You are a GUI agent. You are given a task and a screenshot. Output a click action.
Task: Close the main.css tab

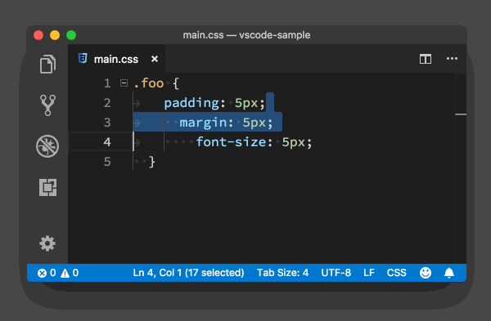point(155,59)
